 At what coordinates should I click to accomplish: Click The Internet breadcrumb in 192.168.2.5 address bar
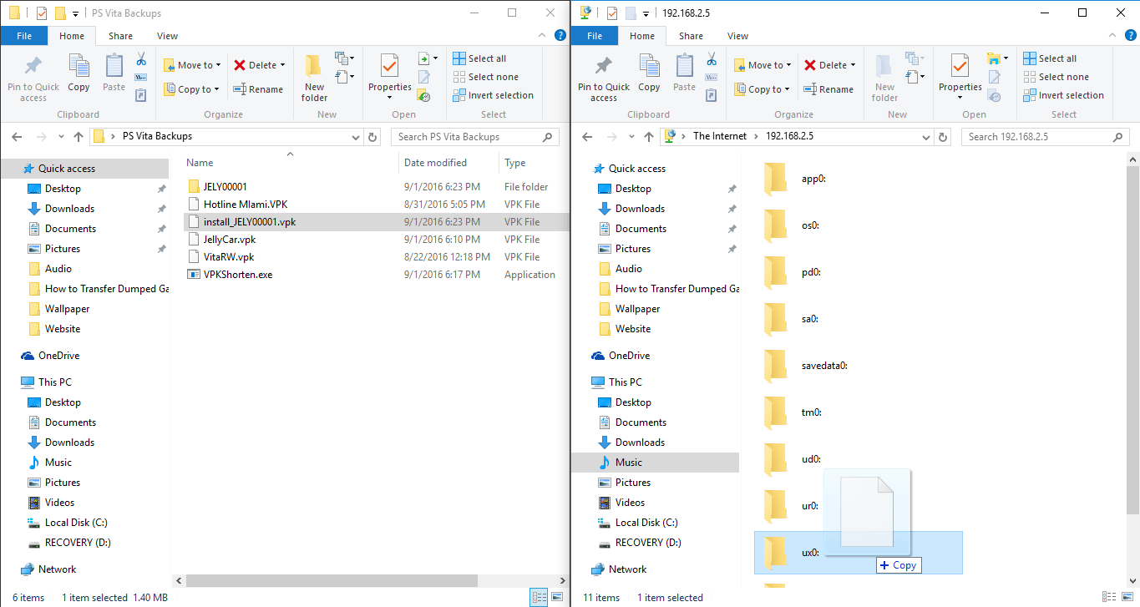pyautogui.click(x=720, y=137)
